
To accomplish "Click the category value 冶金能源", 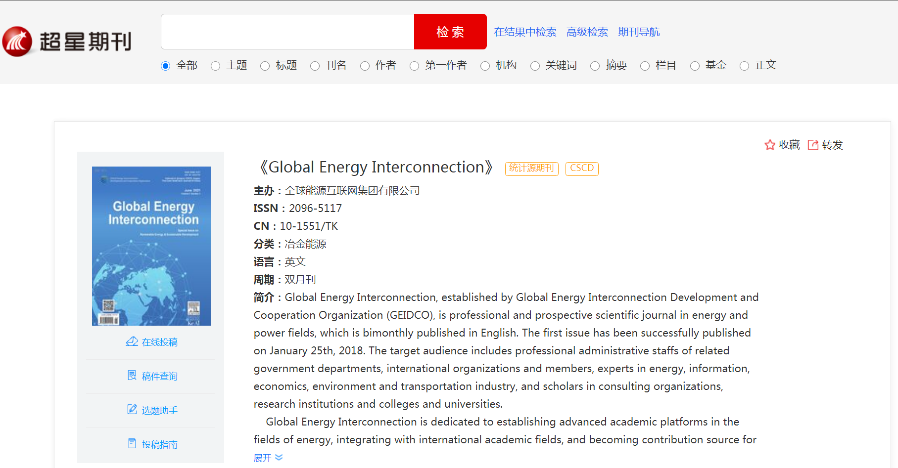I will point(305,244).
